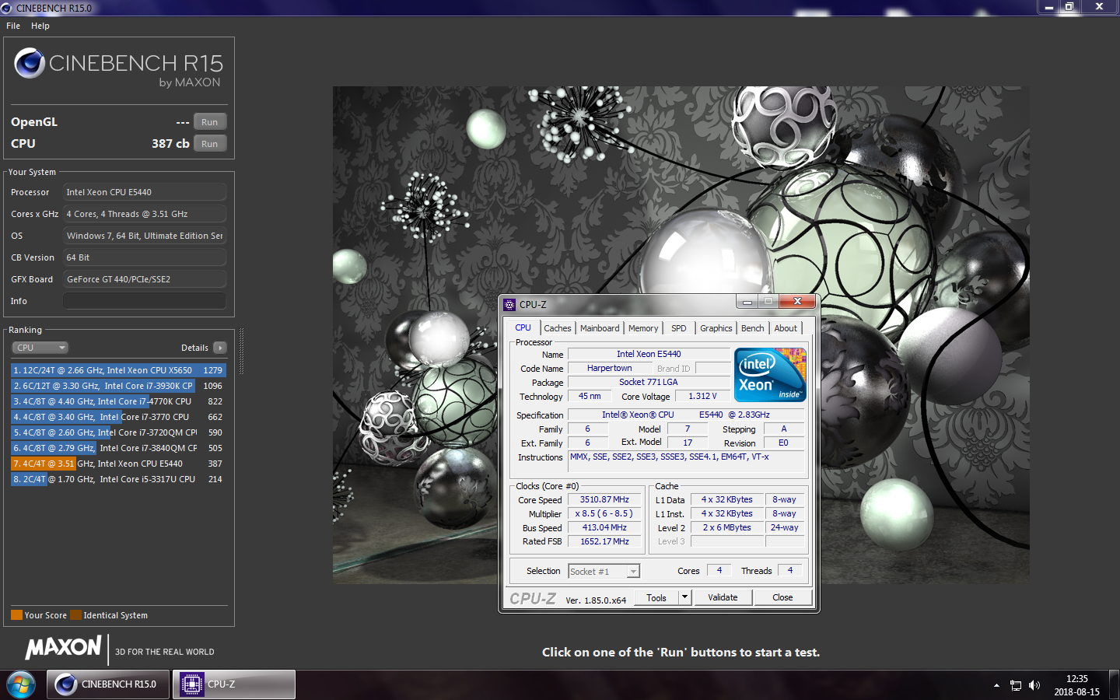Select ranking entry Intel Core i7-4770K
This screenshot has width=1120, height=700.
pos(118,401)
